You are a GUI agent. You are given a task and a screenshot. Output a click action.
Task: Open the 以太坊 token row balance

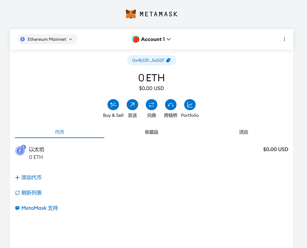[276, 149]
